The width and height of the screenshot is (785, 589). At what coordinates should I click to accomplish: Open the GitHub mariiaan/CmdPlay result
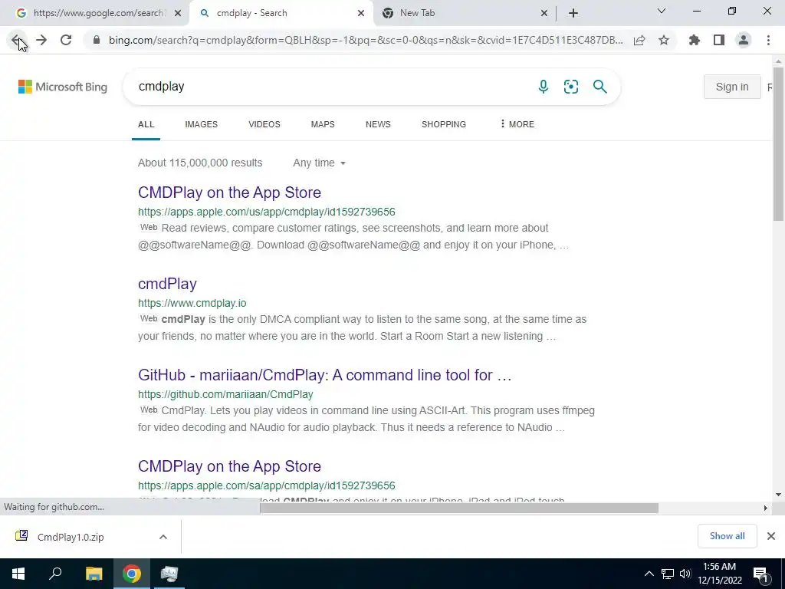point(325,374)
